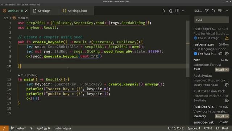This screenshot has width=232, height=131.
Task: Open the Edit menu
Action: 6,5
